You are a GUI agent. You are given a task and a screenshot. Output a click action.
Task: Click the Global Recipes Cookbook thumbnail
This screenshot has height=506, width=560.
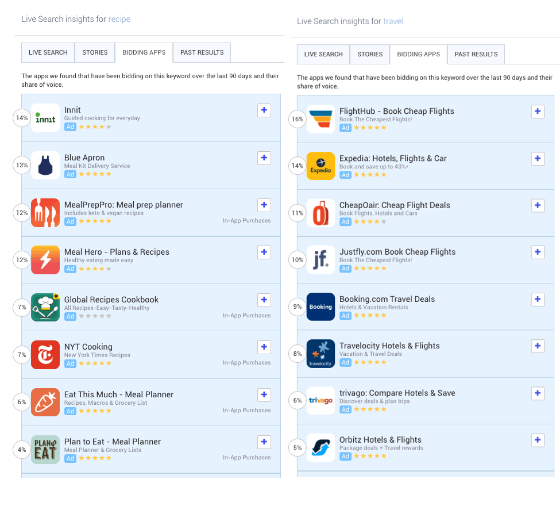pos(45,308)
